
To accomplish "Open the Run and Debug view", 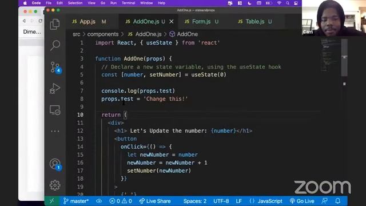I will (x=55, y=89).
